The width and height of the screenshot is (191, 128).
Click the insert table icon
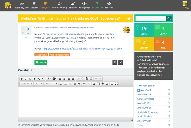pos(98,84)
